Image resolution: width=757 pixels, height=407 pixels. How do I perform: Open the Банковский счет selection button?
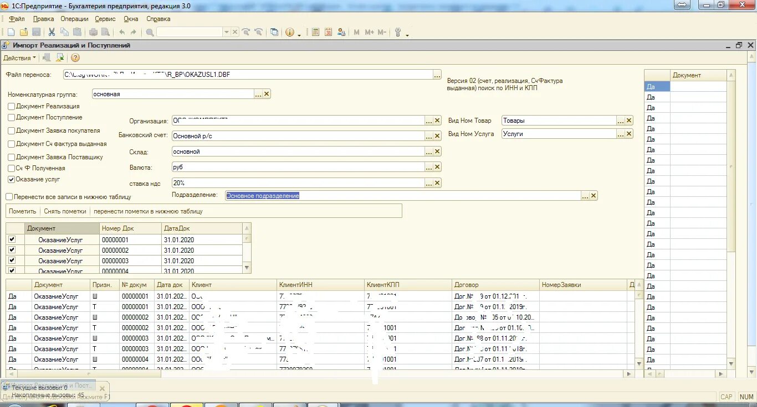tap(429, 136)
